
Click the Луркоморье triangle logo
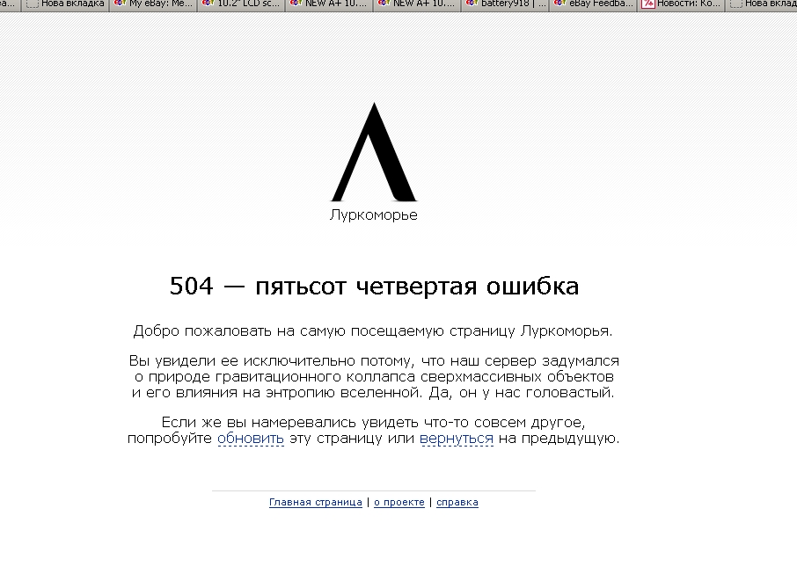(374, 152)
